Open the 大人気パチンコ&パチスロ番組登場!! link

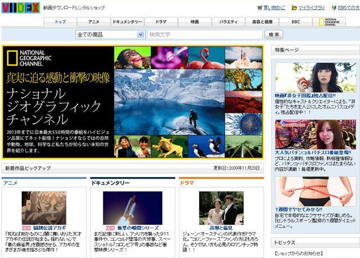pyautogui.click(x=313, y=152)
